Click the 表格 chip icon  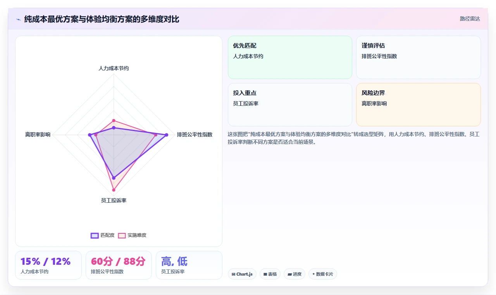265,274
